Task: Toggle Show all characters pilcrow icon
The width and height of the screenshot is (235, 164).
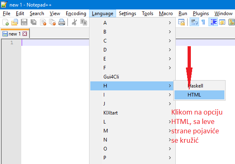Action: 204,22
